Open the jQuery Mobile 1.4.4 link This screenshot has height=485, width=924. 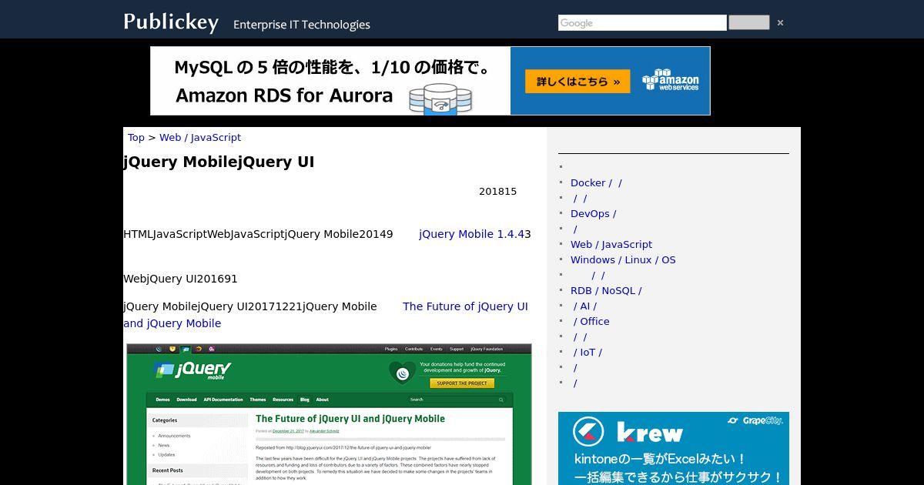click(x=471, y=234)
